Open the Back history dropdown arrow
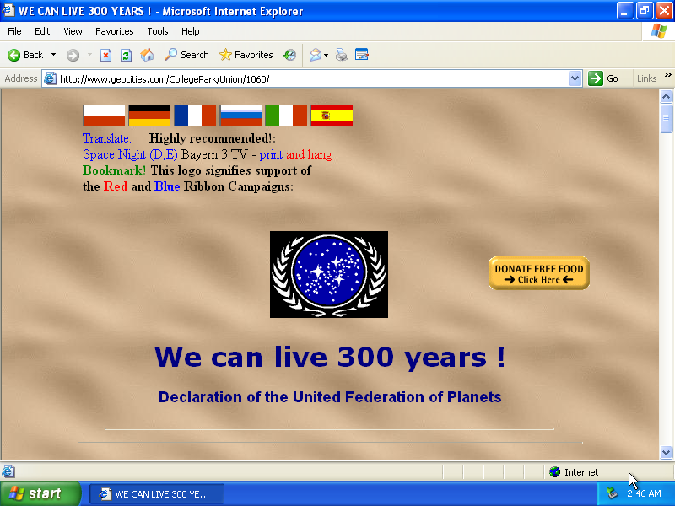The height and width of the screenshot is (506, 675). tap(53, 55)
